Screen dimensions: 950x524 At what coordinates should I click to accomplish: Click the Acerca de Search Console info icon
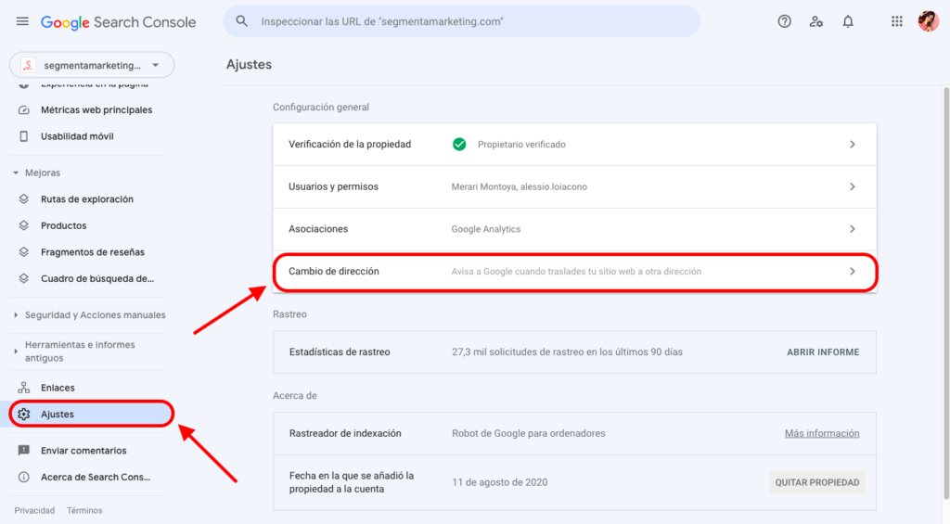point(23,477)
